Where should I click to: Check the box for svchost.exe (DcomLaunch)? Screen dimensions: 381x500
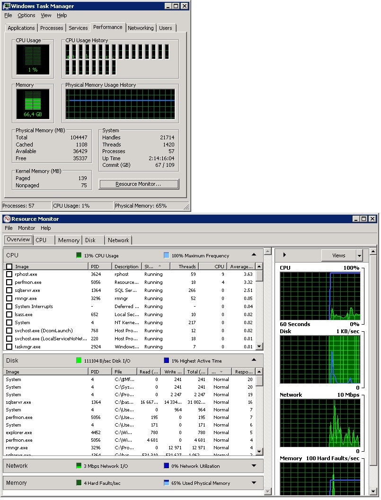[x=9, y=331]
